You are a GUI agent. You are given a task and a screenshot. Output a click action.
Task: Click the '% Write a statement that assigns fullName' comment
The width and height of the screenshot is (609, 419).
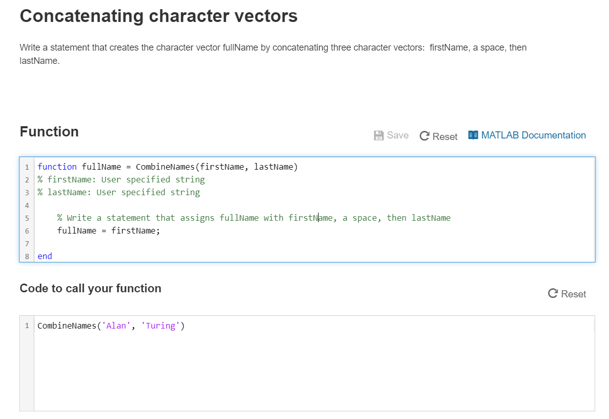[x=254, y=218]
